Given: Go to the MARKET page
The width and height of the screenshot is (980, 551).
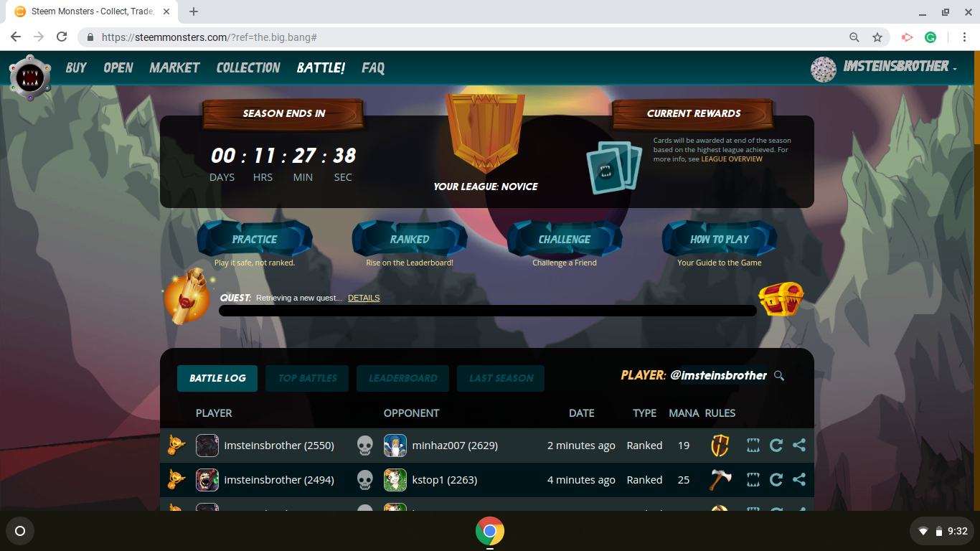Looking at the screenshot, I should click(x=174, y=67).
